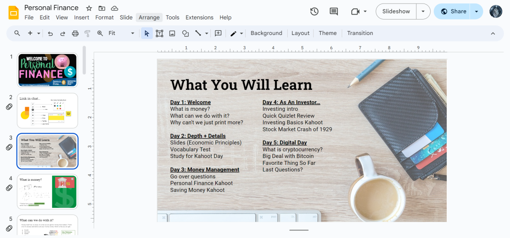Check the cloud document status icon
This screenshot has height=238, width=510.
[x=114, y=8]
